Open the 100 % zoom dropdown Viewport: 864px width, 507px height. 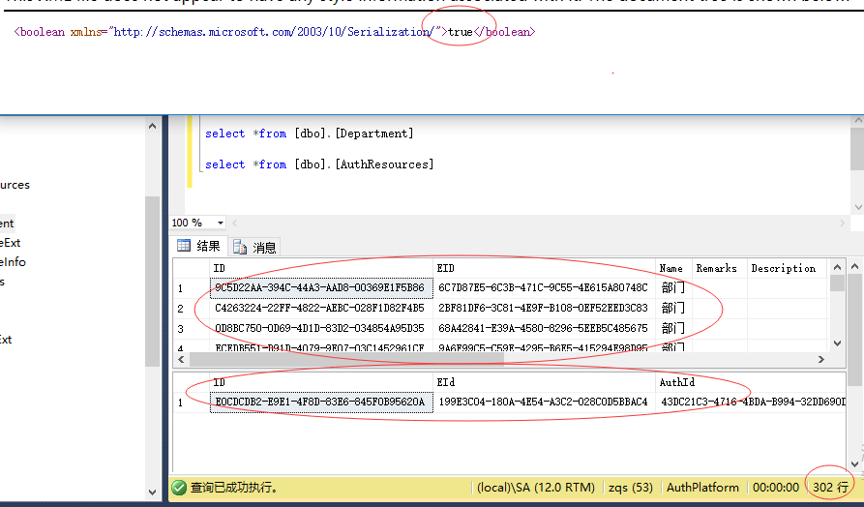(x=221, y=223)
